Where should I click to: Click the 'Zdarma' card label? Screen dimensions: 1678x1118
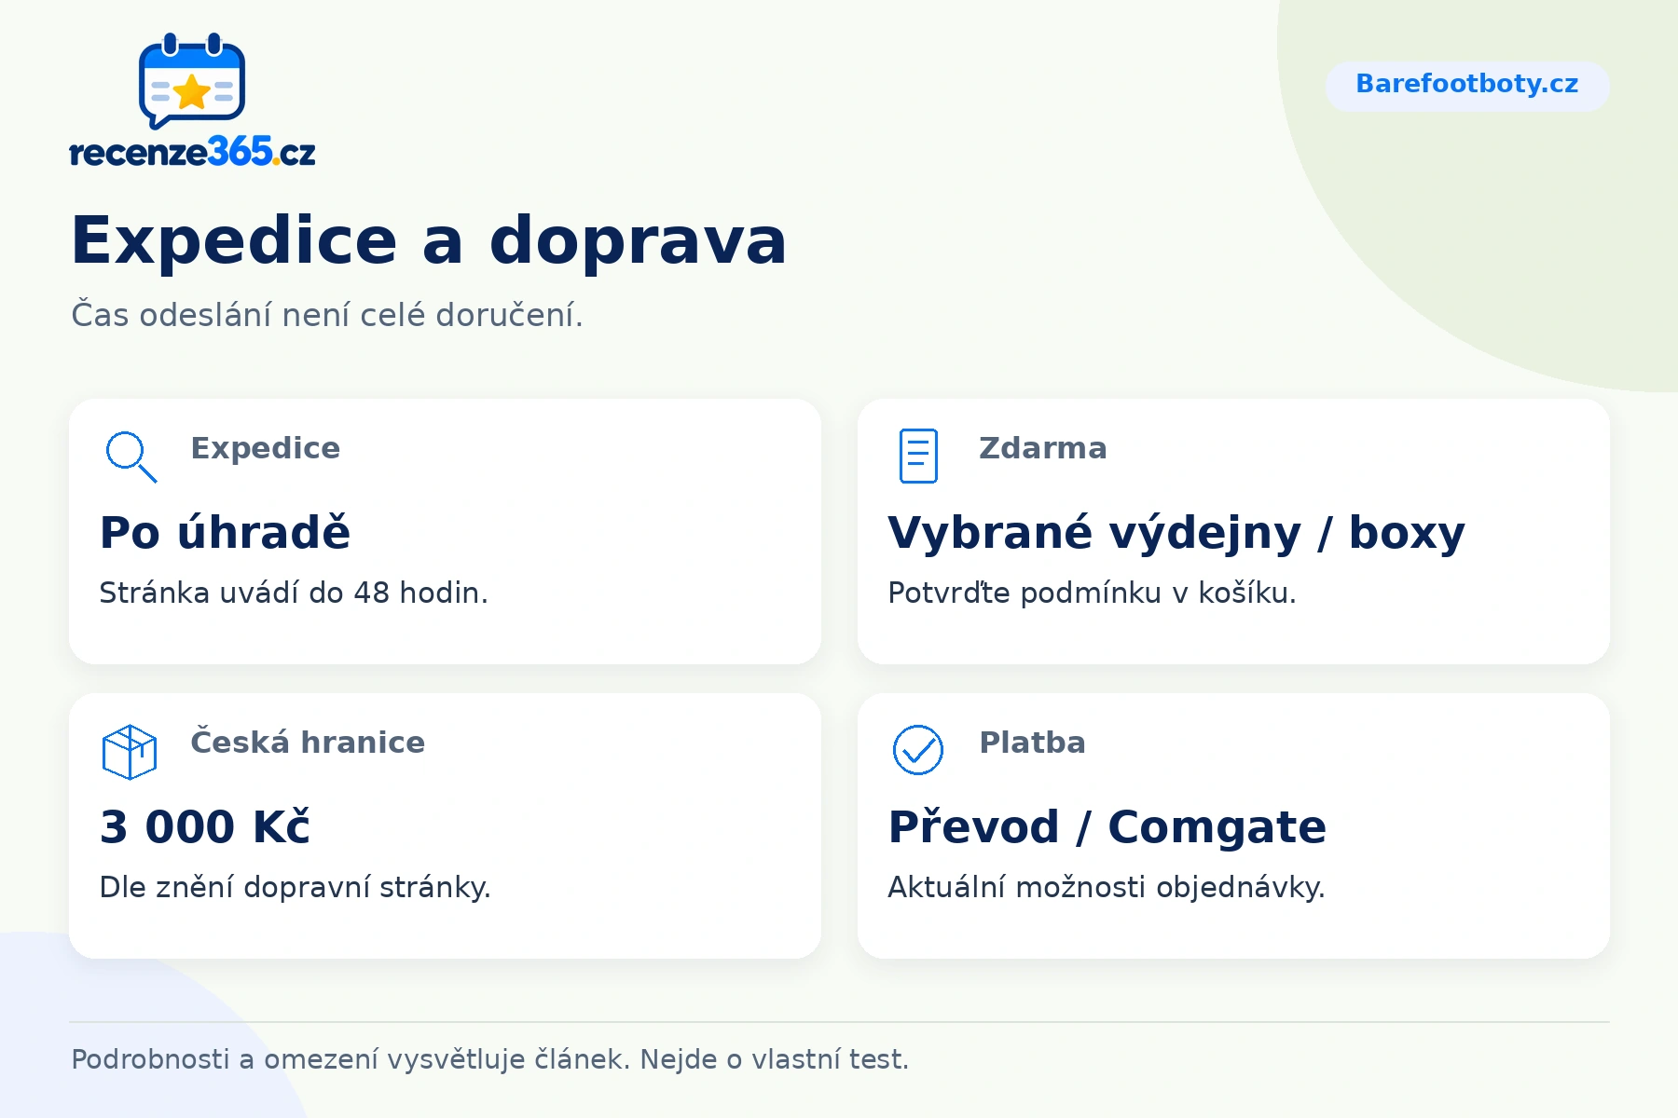[1043, 448]
